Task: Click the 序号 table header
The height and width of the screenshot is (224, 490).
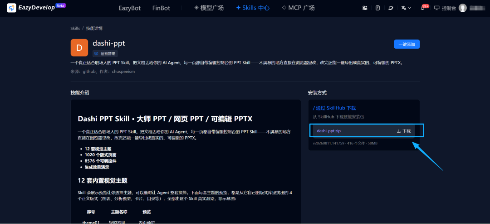Action: coord(91,212)
